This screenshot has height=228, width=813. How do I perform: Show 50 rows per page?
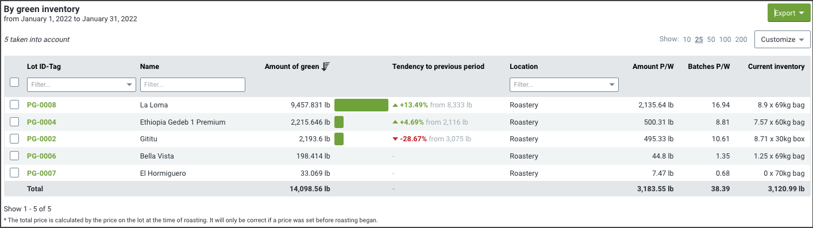pos(711,40)
